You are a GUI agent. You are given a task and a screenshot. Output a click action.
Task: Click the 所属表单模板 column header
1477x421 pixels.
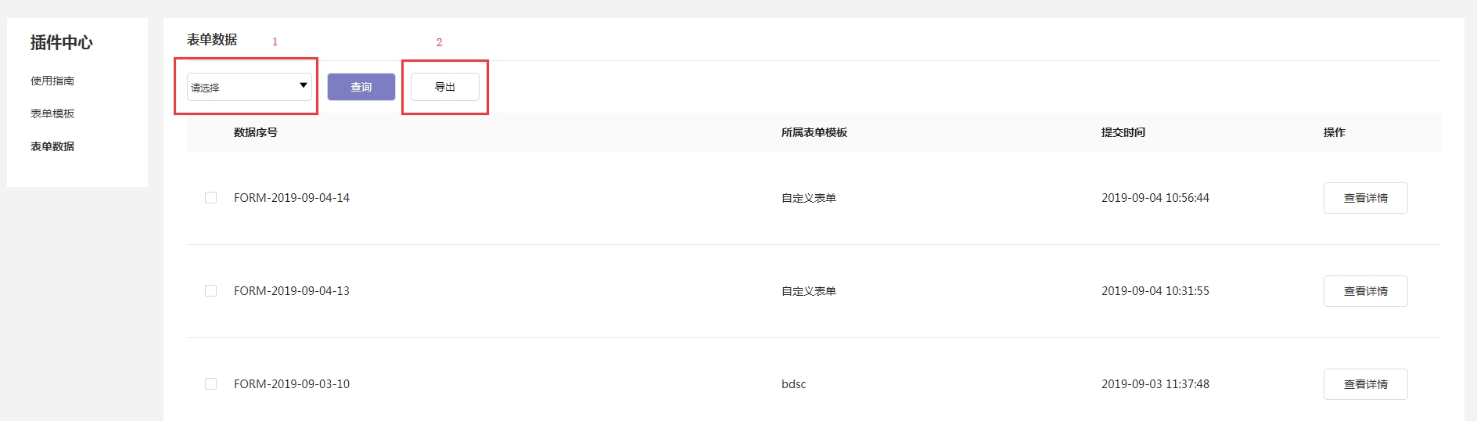click(x=814, y=132)
